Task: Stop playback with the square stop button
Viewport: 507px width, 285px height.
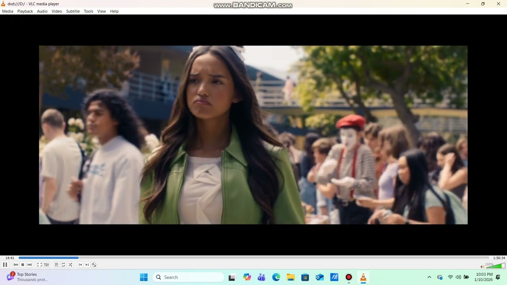Action: pyautogui.click(x=23, y=265)
